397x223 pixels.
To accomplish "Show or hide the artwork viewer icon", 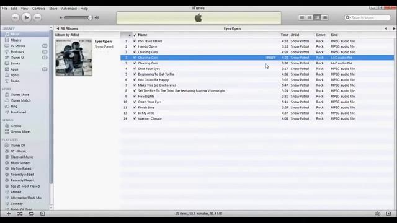I will click(43, 214).
